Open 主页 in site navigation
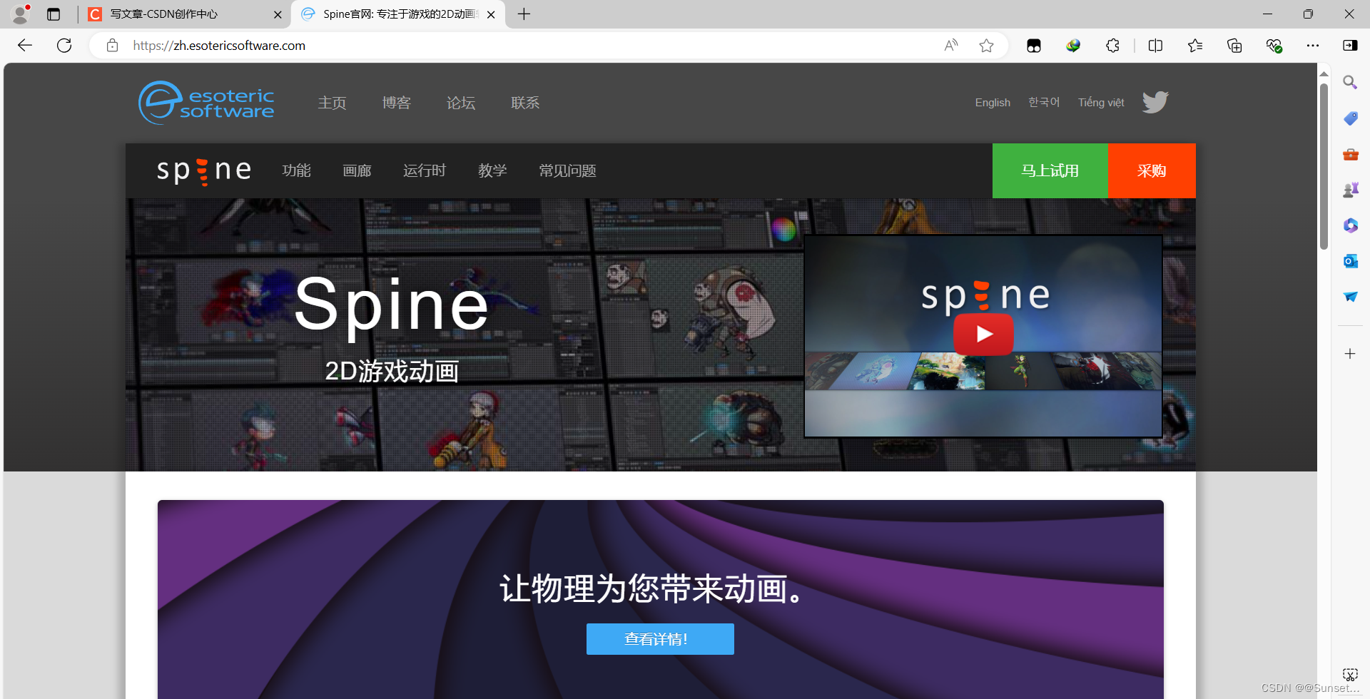Image resolution: width=1370 pixels, height=699 pixels. pos(332,103)
